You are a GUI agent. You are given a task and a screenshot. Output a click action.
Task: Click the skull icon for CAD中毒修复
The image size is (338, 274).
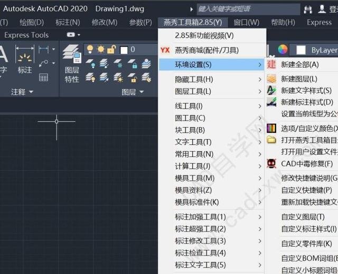271,163
